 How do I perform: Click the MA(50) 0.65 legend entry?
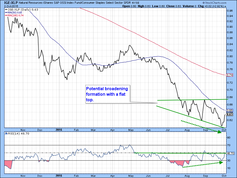coord(14,13)
